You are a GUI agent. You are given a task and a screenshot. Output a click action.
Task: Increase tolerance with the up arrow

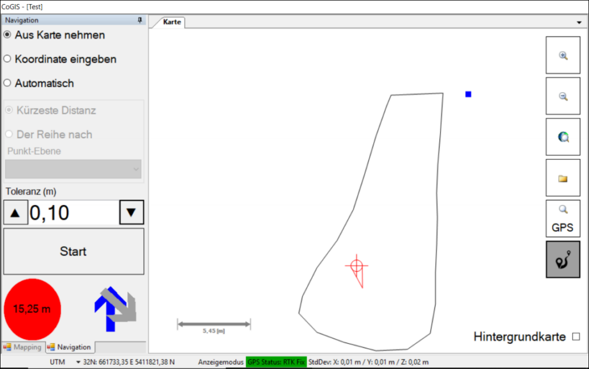tap(16, 212)
